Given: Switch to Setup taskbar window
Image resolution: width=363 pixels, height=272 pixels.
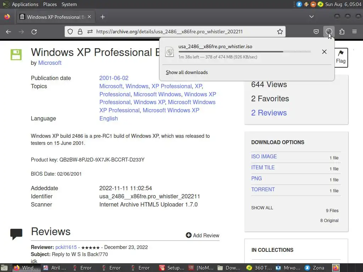Looking at the screenshot, I should pyautogui.click(x=172, y=268).
